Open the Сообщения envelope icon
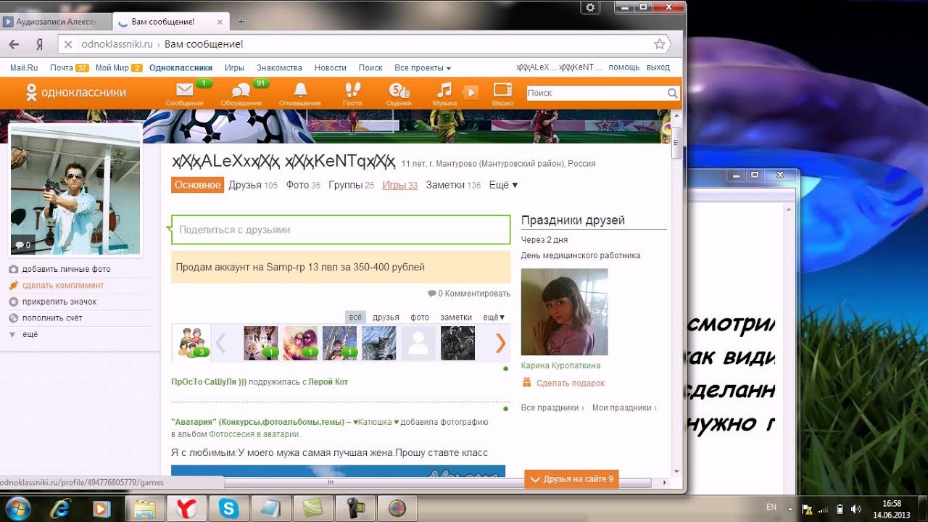 click(x=184, y=91)
